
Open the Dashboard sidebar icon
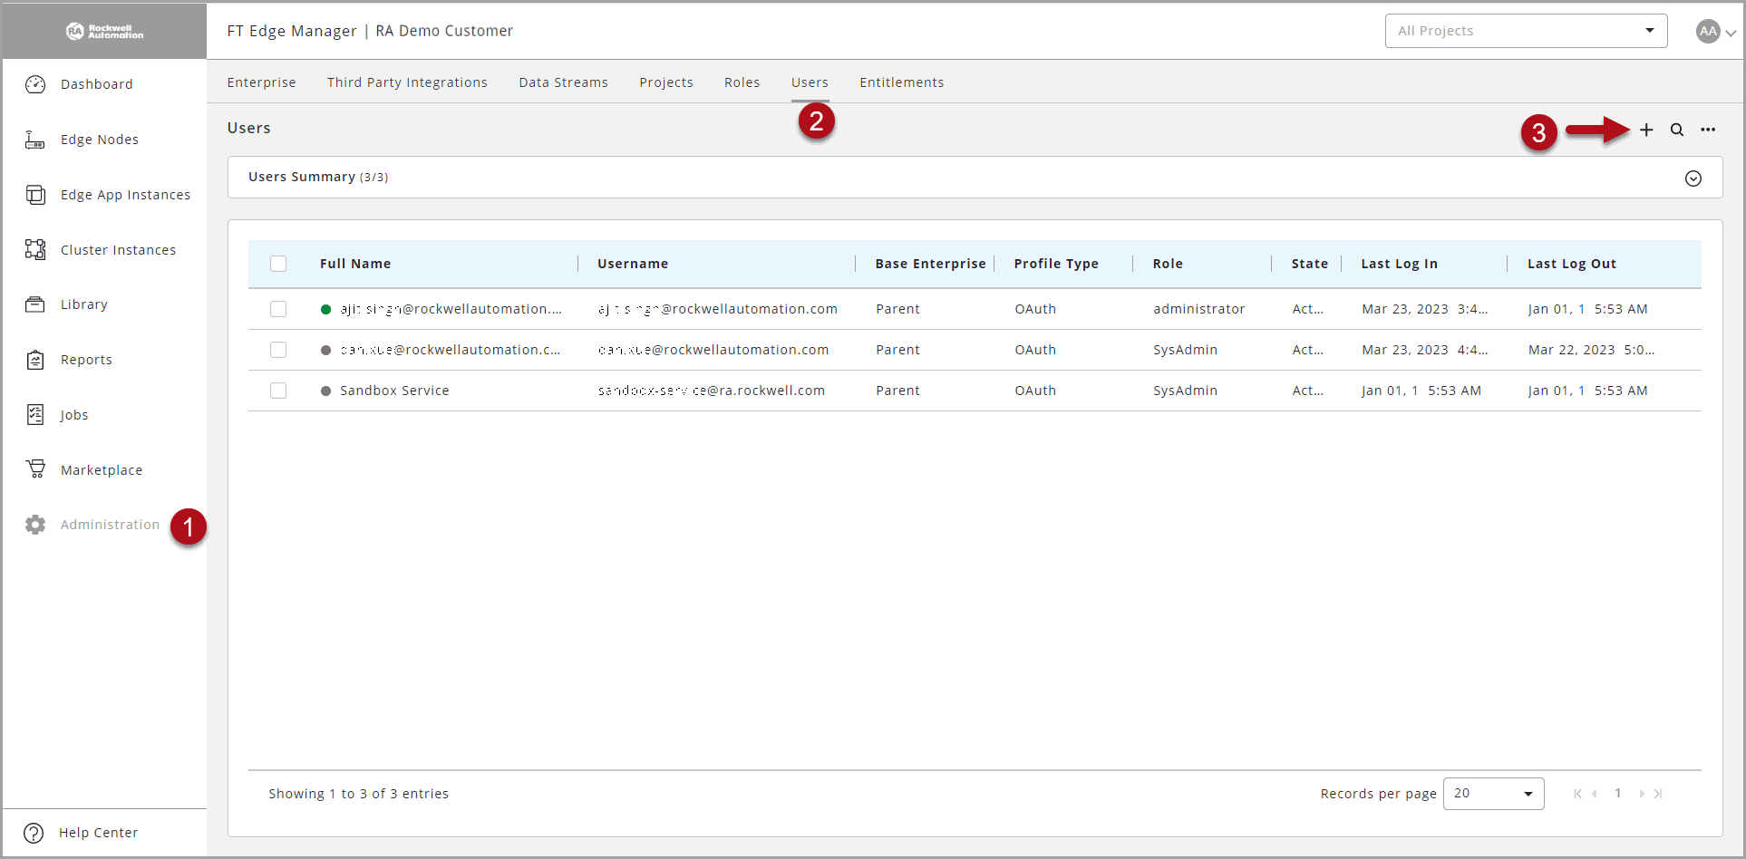pos(35,84)
